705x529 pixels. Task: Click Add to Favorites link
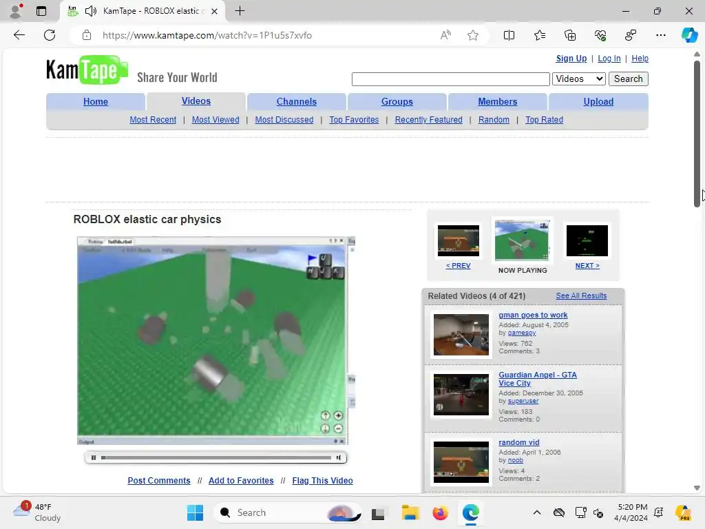241,480
